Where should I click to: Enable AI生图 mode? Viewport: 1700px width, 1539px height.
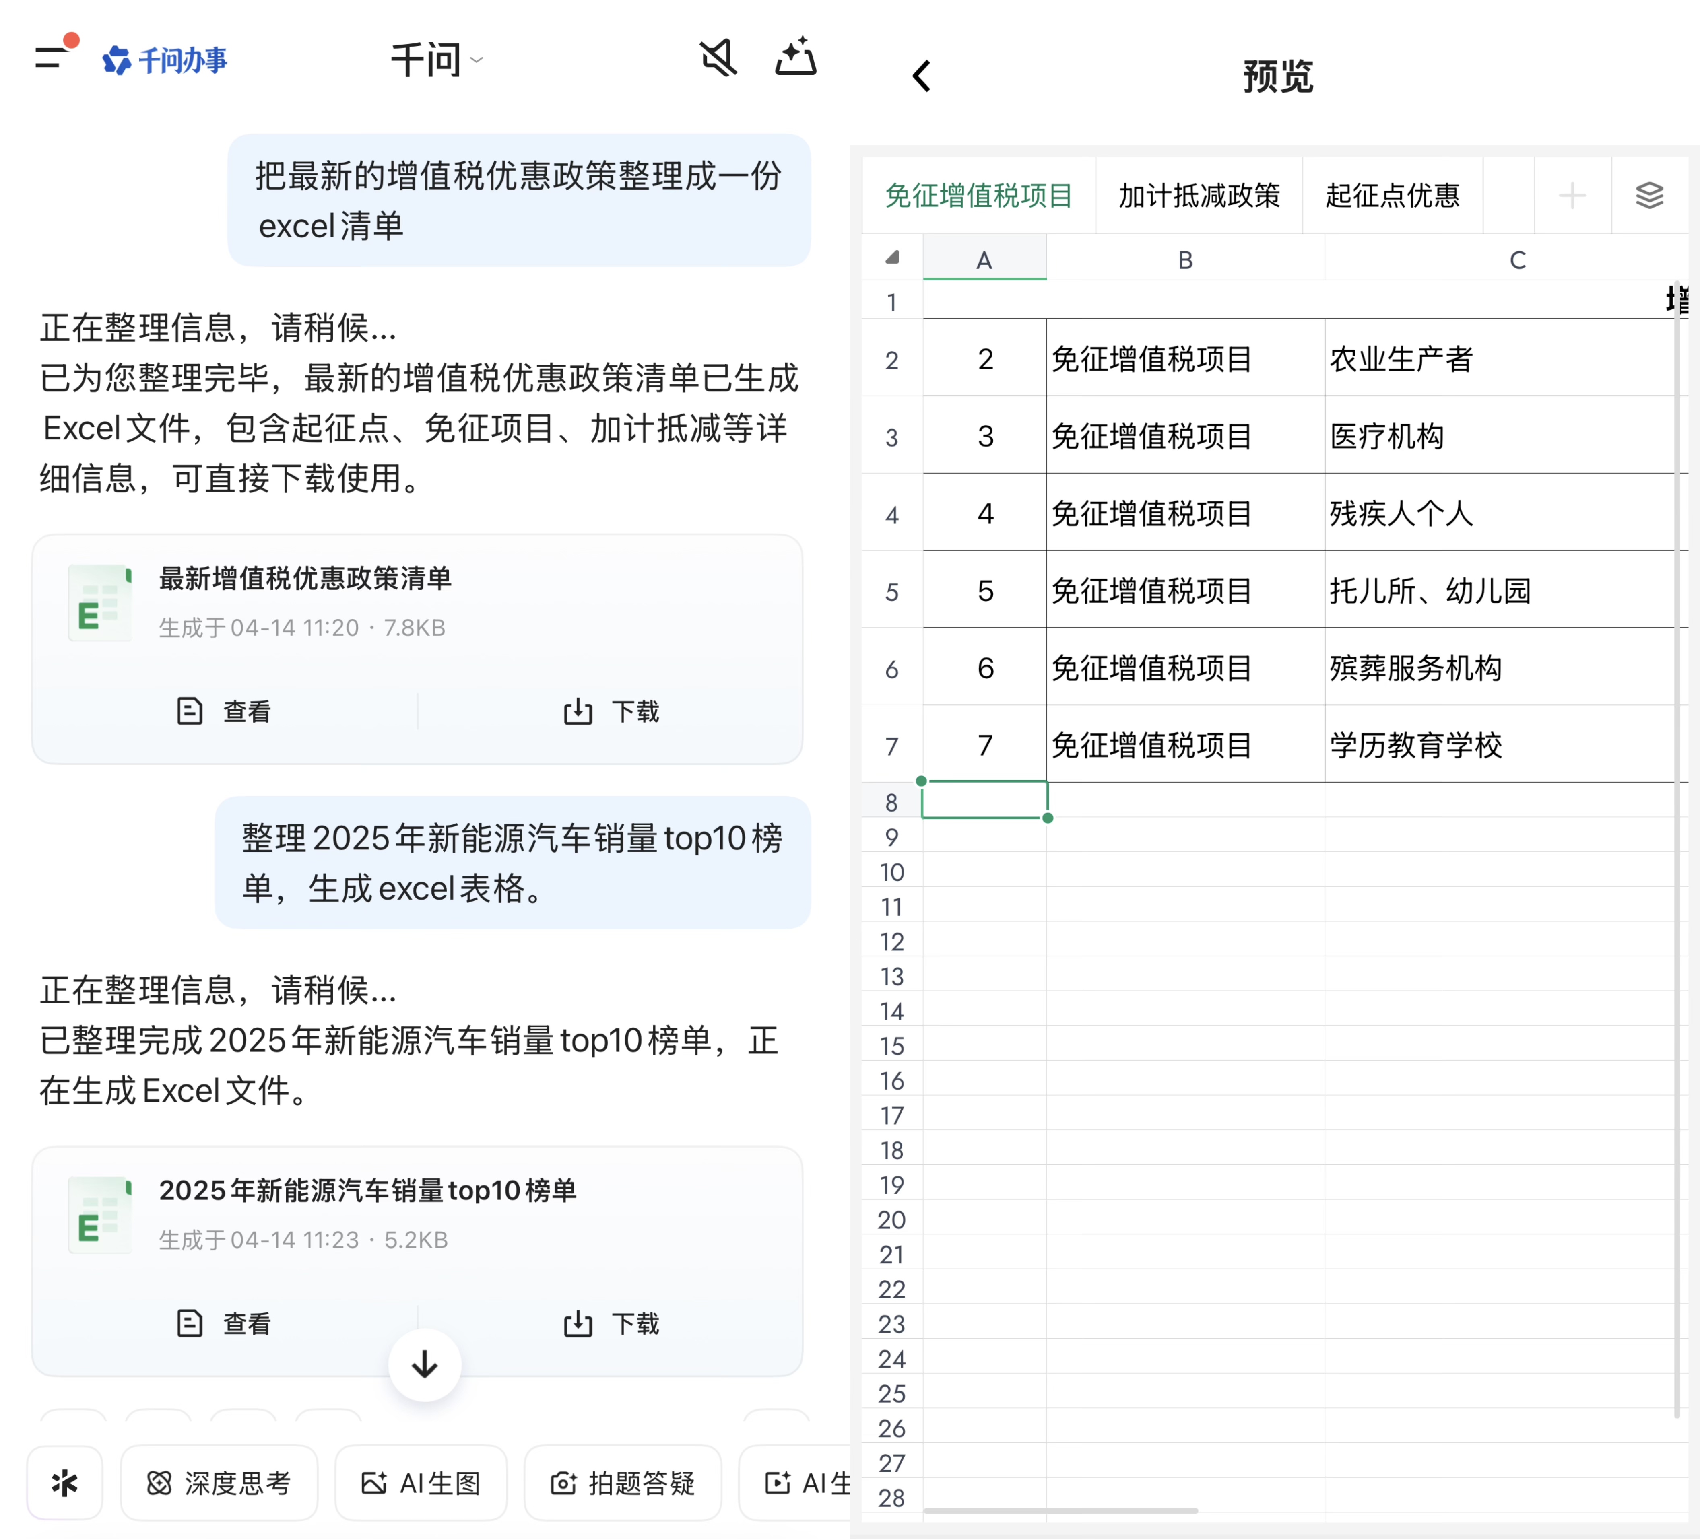click(421, 1483)
